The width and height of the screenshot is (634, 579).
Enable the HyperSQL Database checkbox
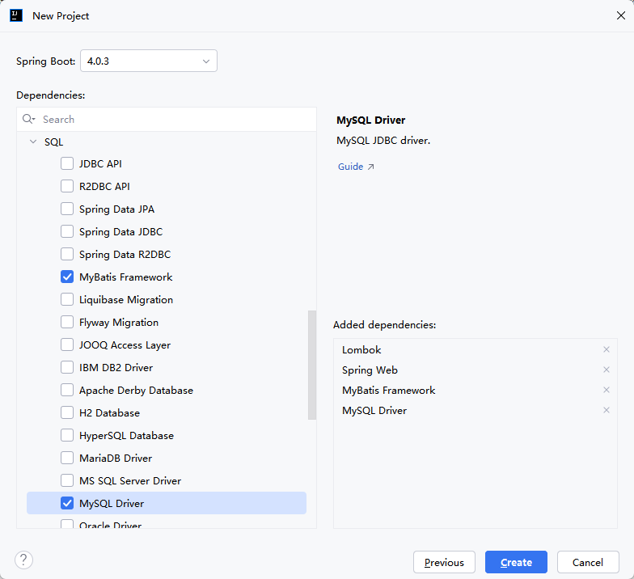(x=67, y=435)
